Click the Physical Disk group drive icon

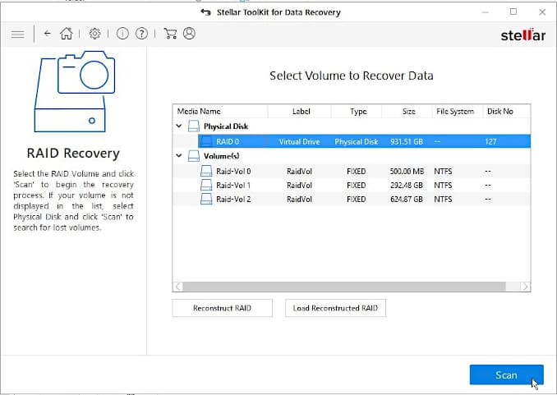coord(194,126)
